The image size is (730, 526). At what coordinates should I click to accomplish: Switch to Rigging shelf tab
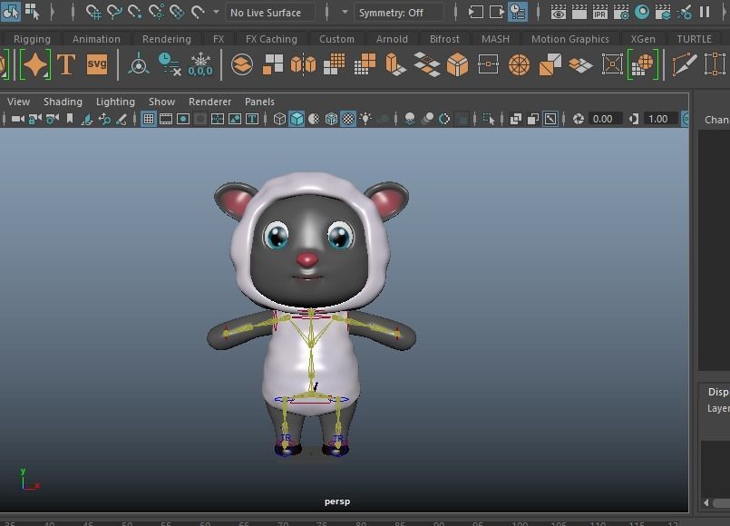[32, 39]
